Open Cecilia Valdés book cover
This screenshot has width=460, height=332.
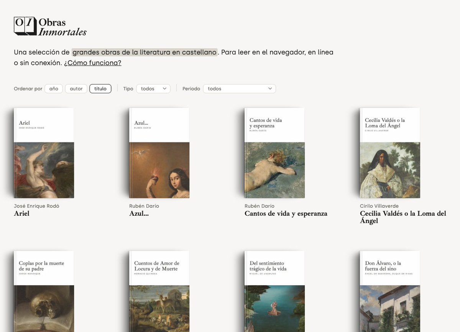[390, 153]
